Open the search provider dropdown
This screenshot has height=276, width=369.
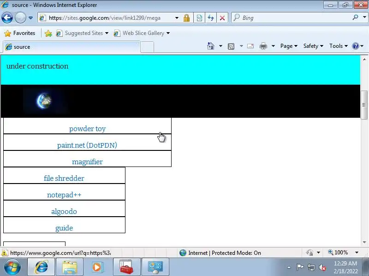(x=364, y=17)
